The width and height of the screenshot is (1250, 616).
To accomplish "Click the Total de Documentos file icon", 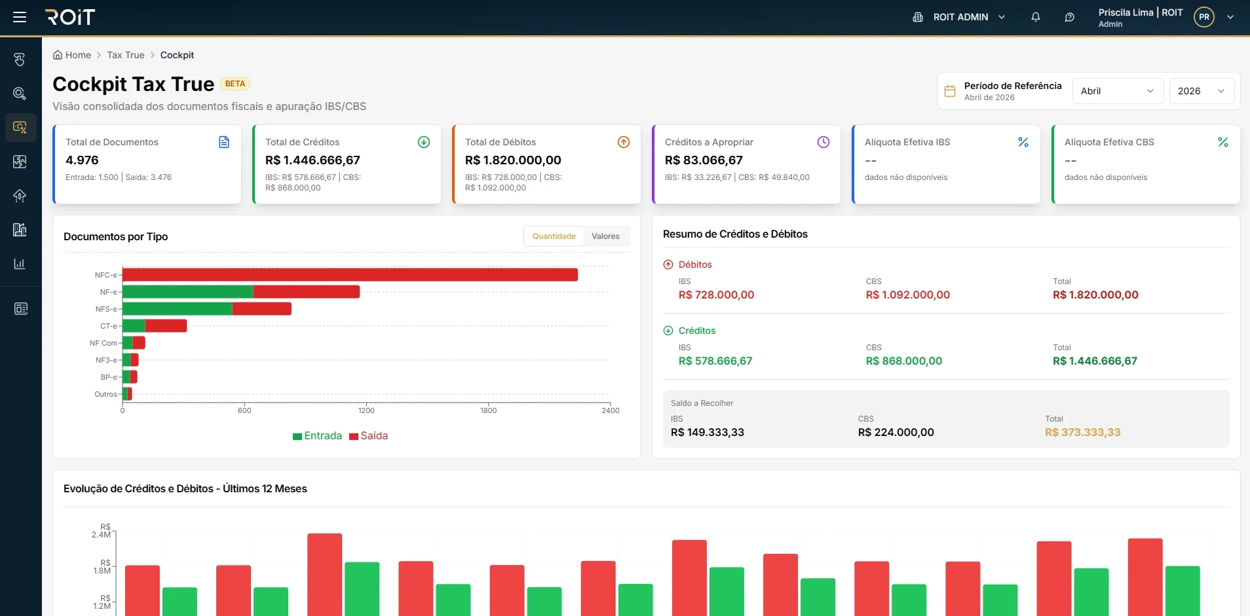I will click(x=224, y=142).
